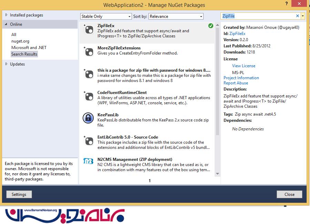
Task: Click the CodeFluentRuntimeClient package icon
Action: (89, 96)
